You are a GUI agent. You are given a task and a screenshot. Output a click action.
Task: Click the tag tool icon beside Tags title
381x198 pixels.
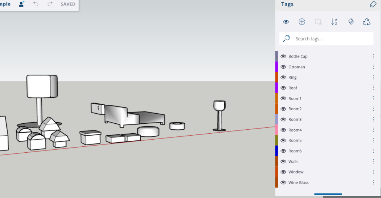[x=373, y=4]
